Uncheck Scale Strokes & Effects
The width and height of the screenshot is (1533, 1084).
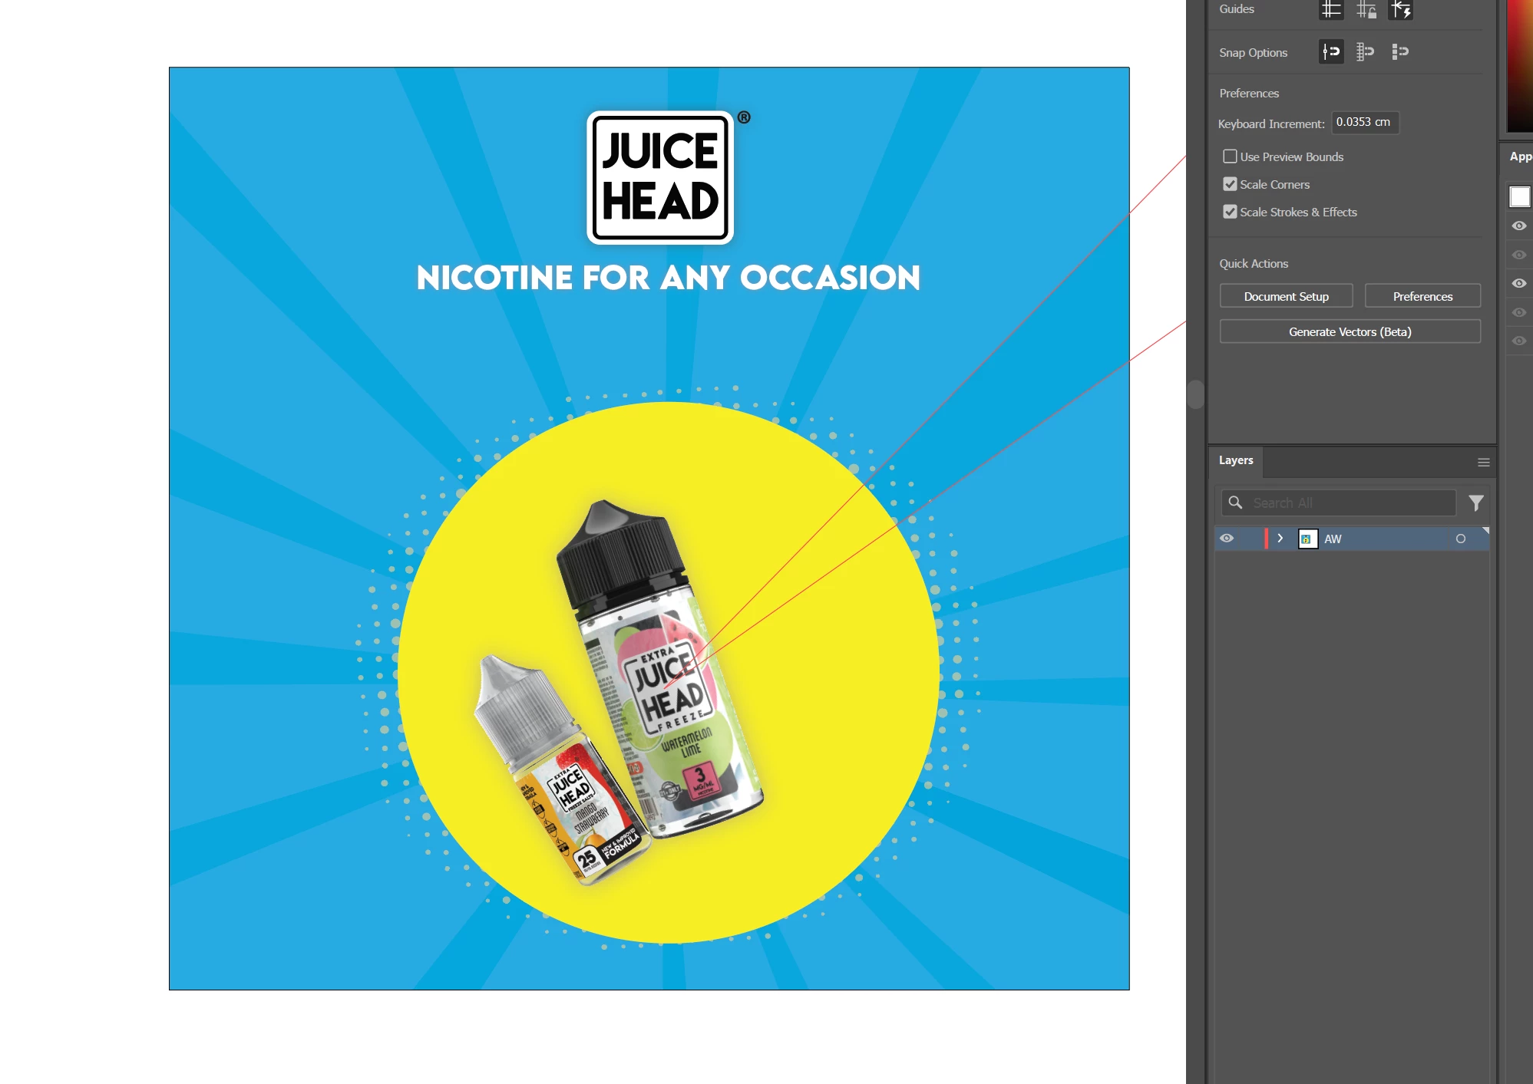tap(1230, 212)
